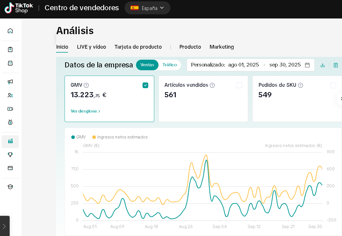The image size is (342, 236).
Task: Open the finance wallet icon in sidebar
Action: point(10,168)
